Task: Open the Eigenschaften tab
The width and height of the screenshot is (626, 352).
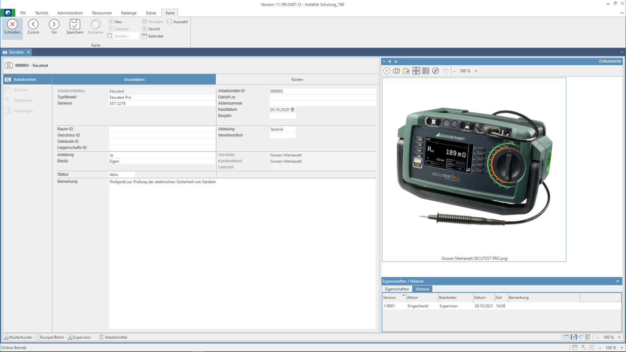Action: [397, 289]
